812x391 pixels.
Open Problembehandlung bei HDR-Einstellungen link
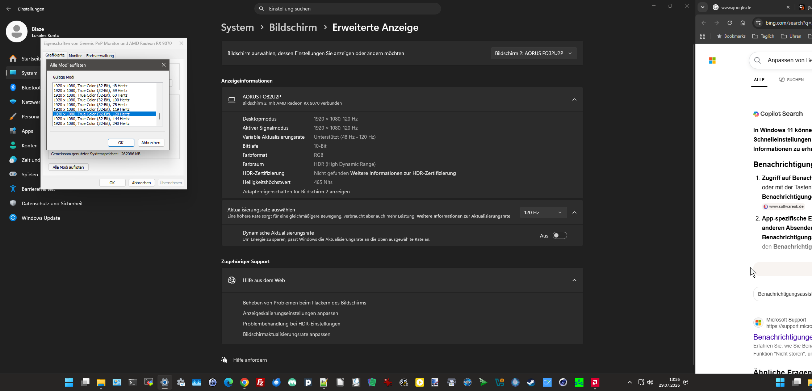click(292, 324)
